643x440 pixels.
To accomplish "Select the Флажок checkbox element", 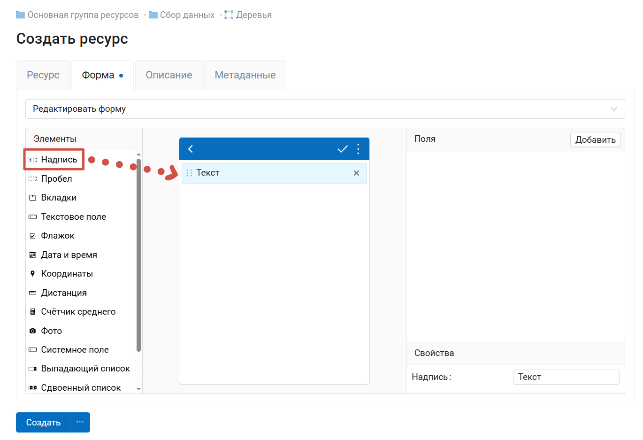I will pyautogui.click(x=57, y=236).
